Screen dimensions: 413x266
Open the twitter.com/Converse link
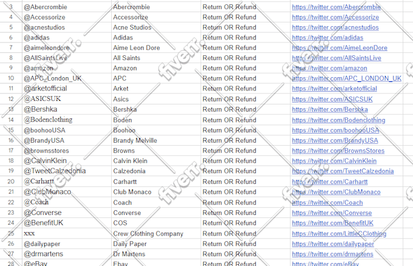332,213
